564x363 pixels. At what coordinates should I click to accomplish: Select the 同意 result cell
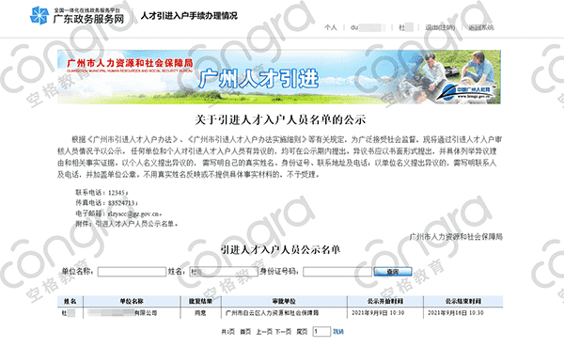click(x=200, y=313)
